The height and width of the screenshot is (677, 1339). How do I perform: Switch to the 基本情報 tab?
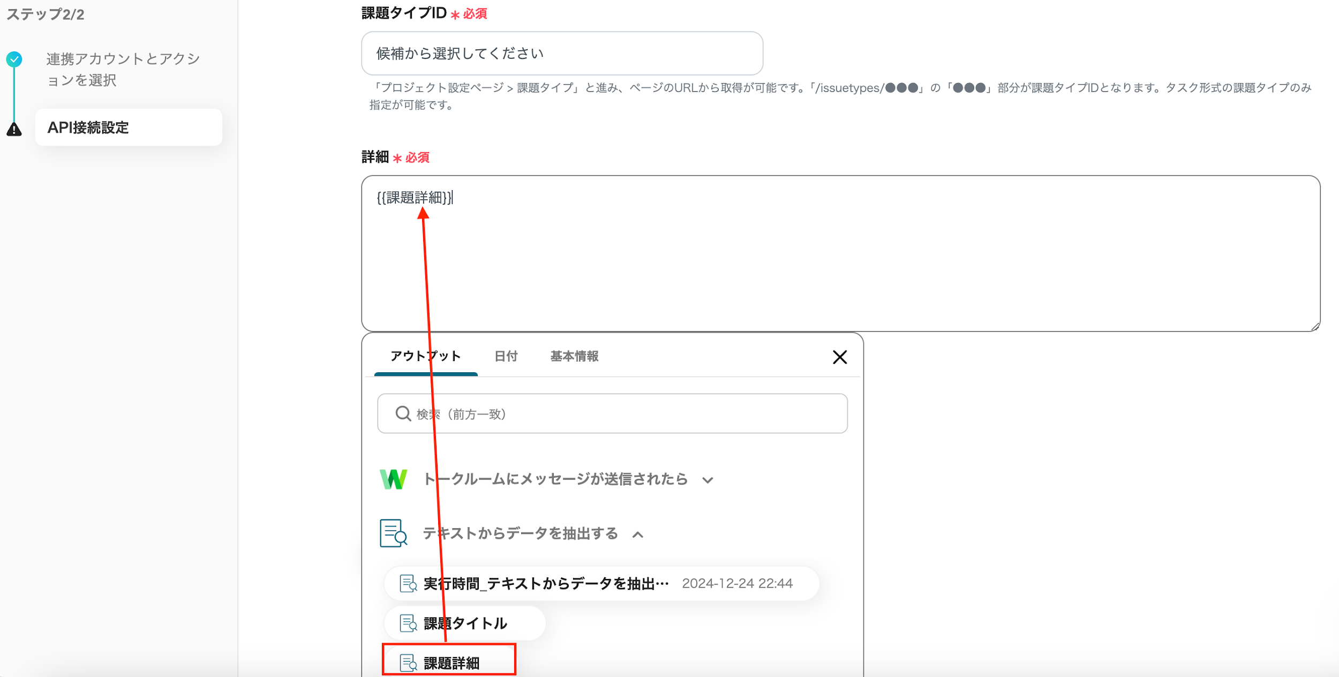pyautogui.click(x=574, y=356)
